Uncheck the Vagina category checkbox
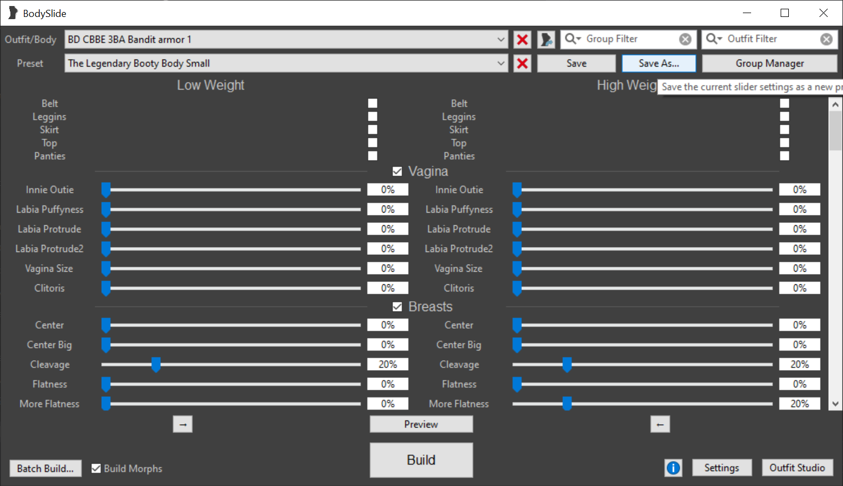This screenshot has height=486, width=843. click(x=397, y=172)
